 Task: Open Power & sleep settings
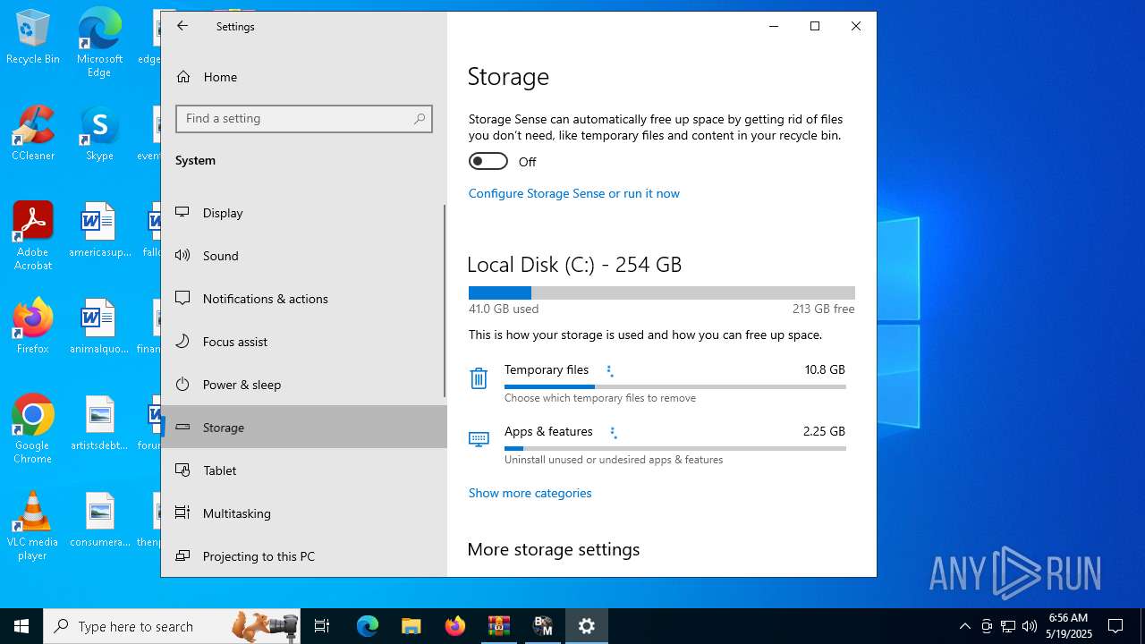pyautogui.click(x=304, y=385)
